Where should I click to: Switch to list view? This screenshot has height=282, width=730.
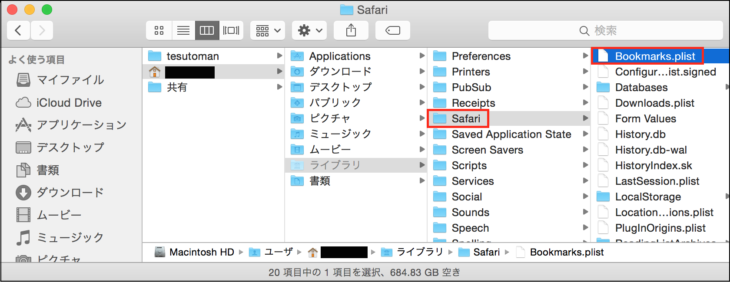183,30
